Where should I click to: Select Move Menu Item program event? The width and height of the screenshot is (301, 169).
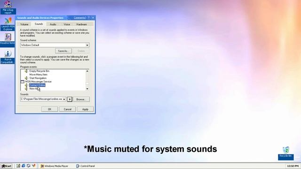click(39, 75)
